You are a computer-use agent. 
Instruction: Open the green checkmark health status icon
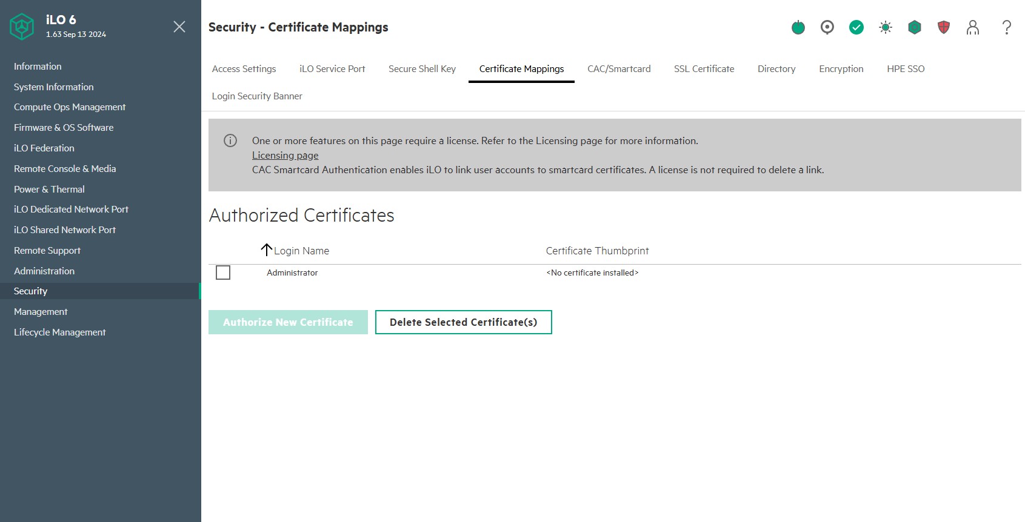tap(856, 27)
